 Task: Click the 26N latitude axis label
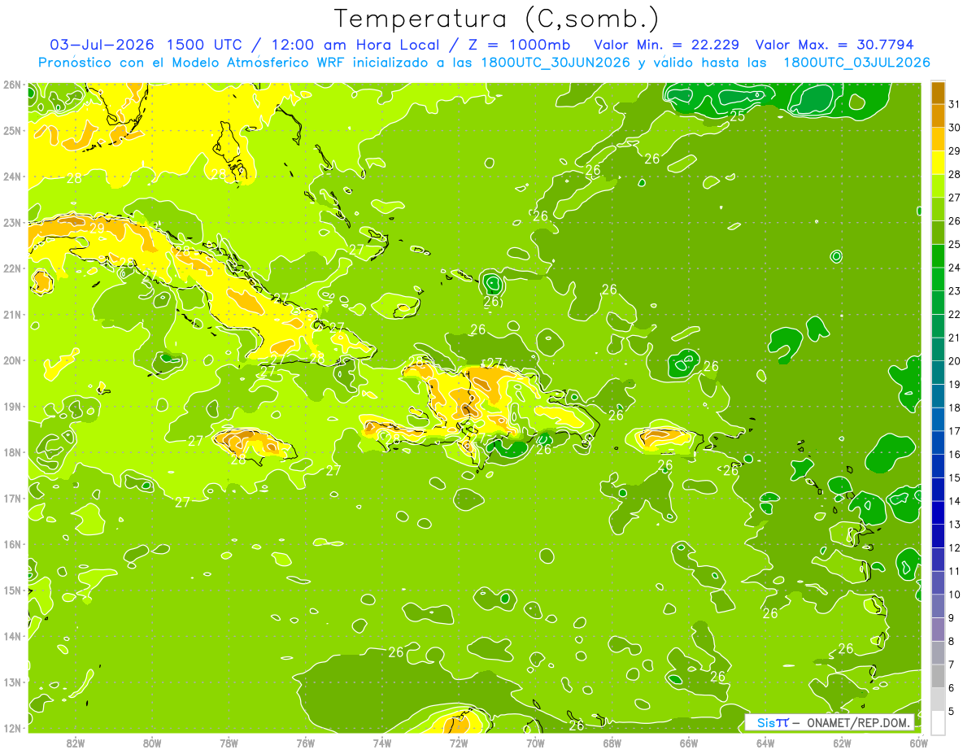pos(12,85)
